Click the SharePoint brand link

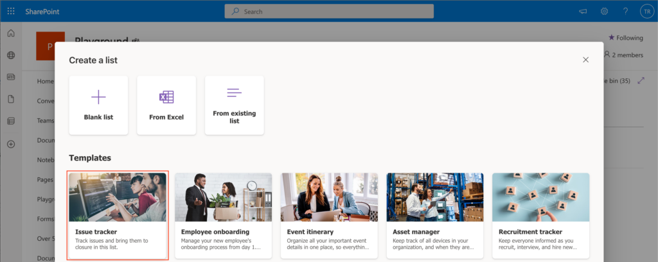[42, 12]
